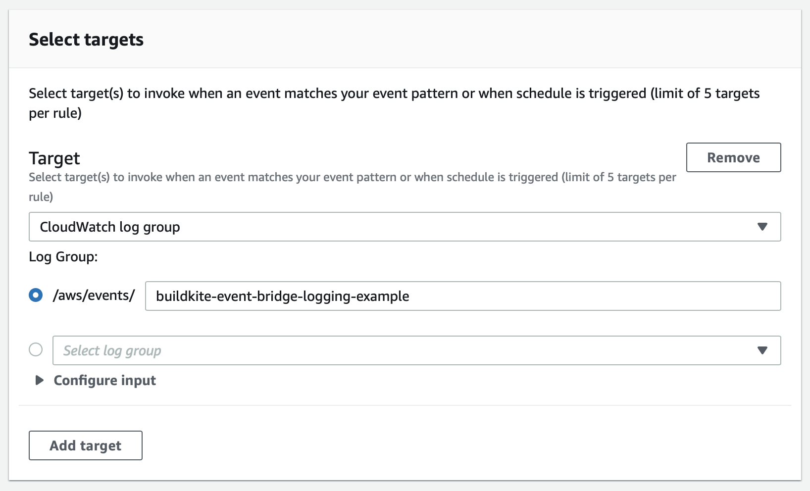The height and width of the screenshot is (491, 810).
Task: Click the Target section heading
Action: [x=54, y=158]
